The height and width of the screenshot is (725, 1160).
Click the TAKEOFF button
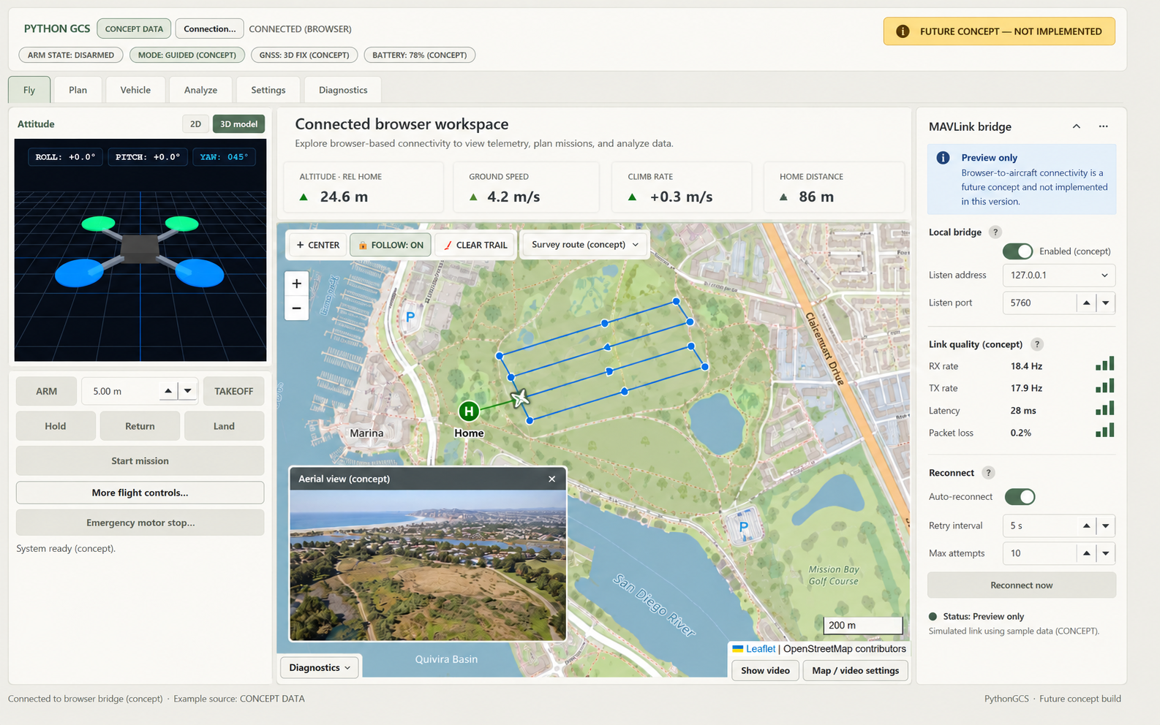[234, 391]
